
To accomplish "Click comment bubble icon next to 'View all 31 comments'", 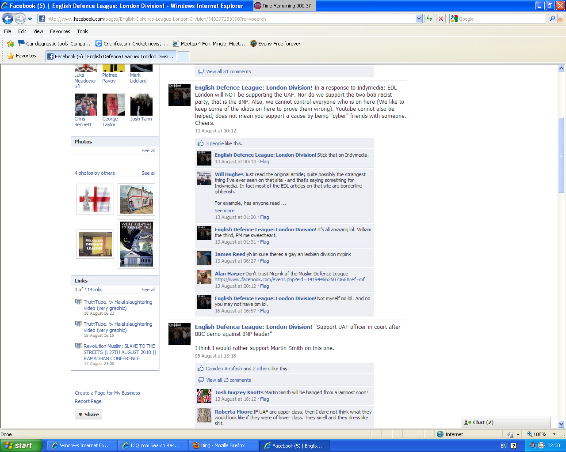I will 201,72.
